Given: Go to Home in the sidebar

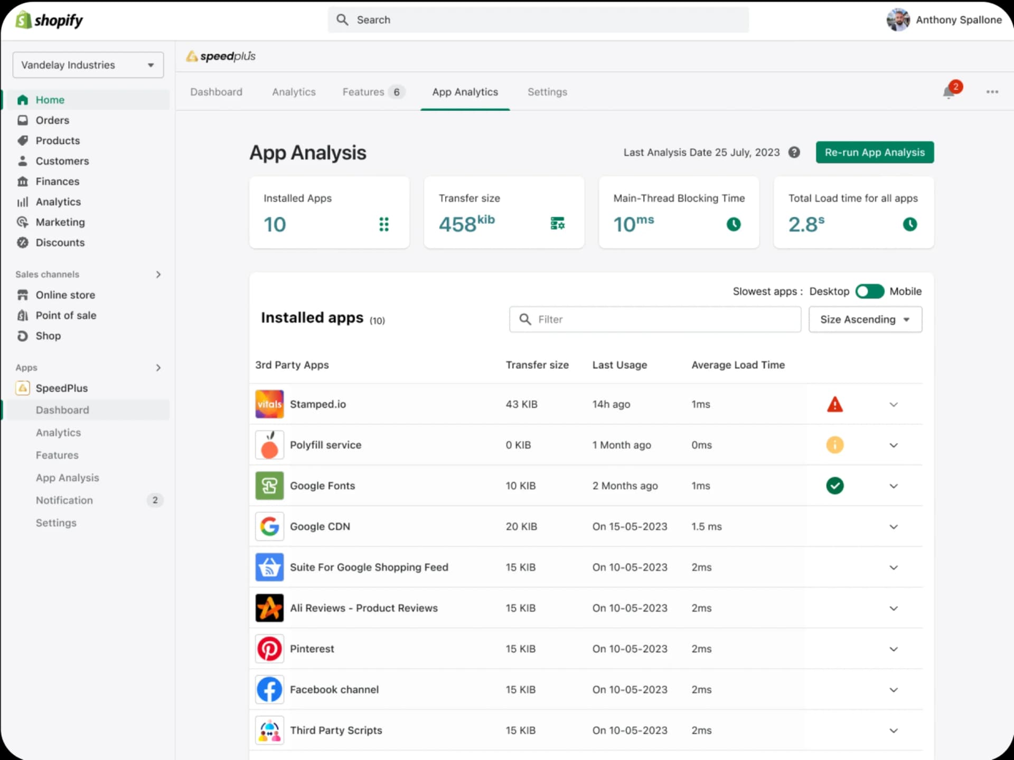Looking at the screenshot, I should (87, 100).
